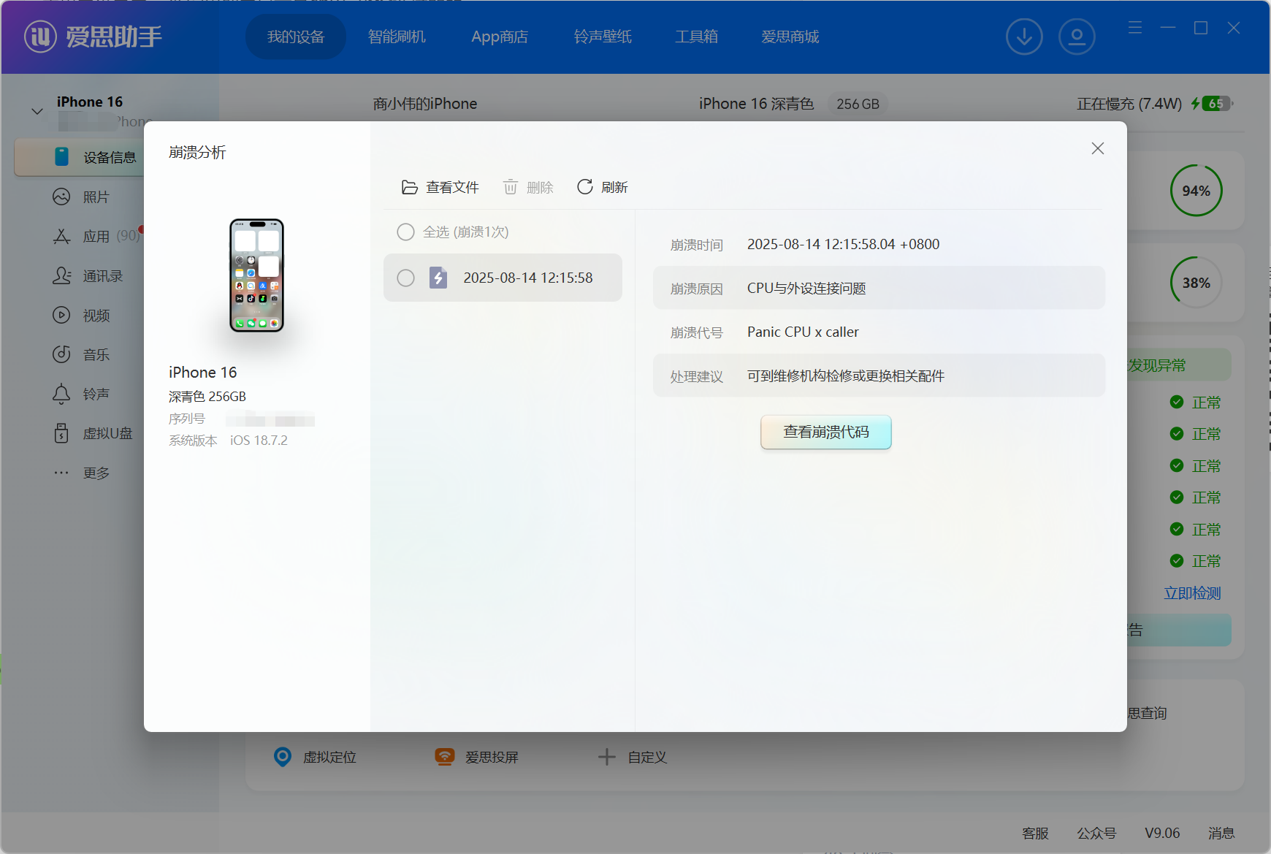Click the Detect Now link
Viewport: 1271px width, 854px height.
point(1192,593)
